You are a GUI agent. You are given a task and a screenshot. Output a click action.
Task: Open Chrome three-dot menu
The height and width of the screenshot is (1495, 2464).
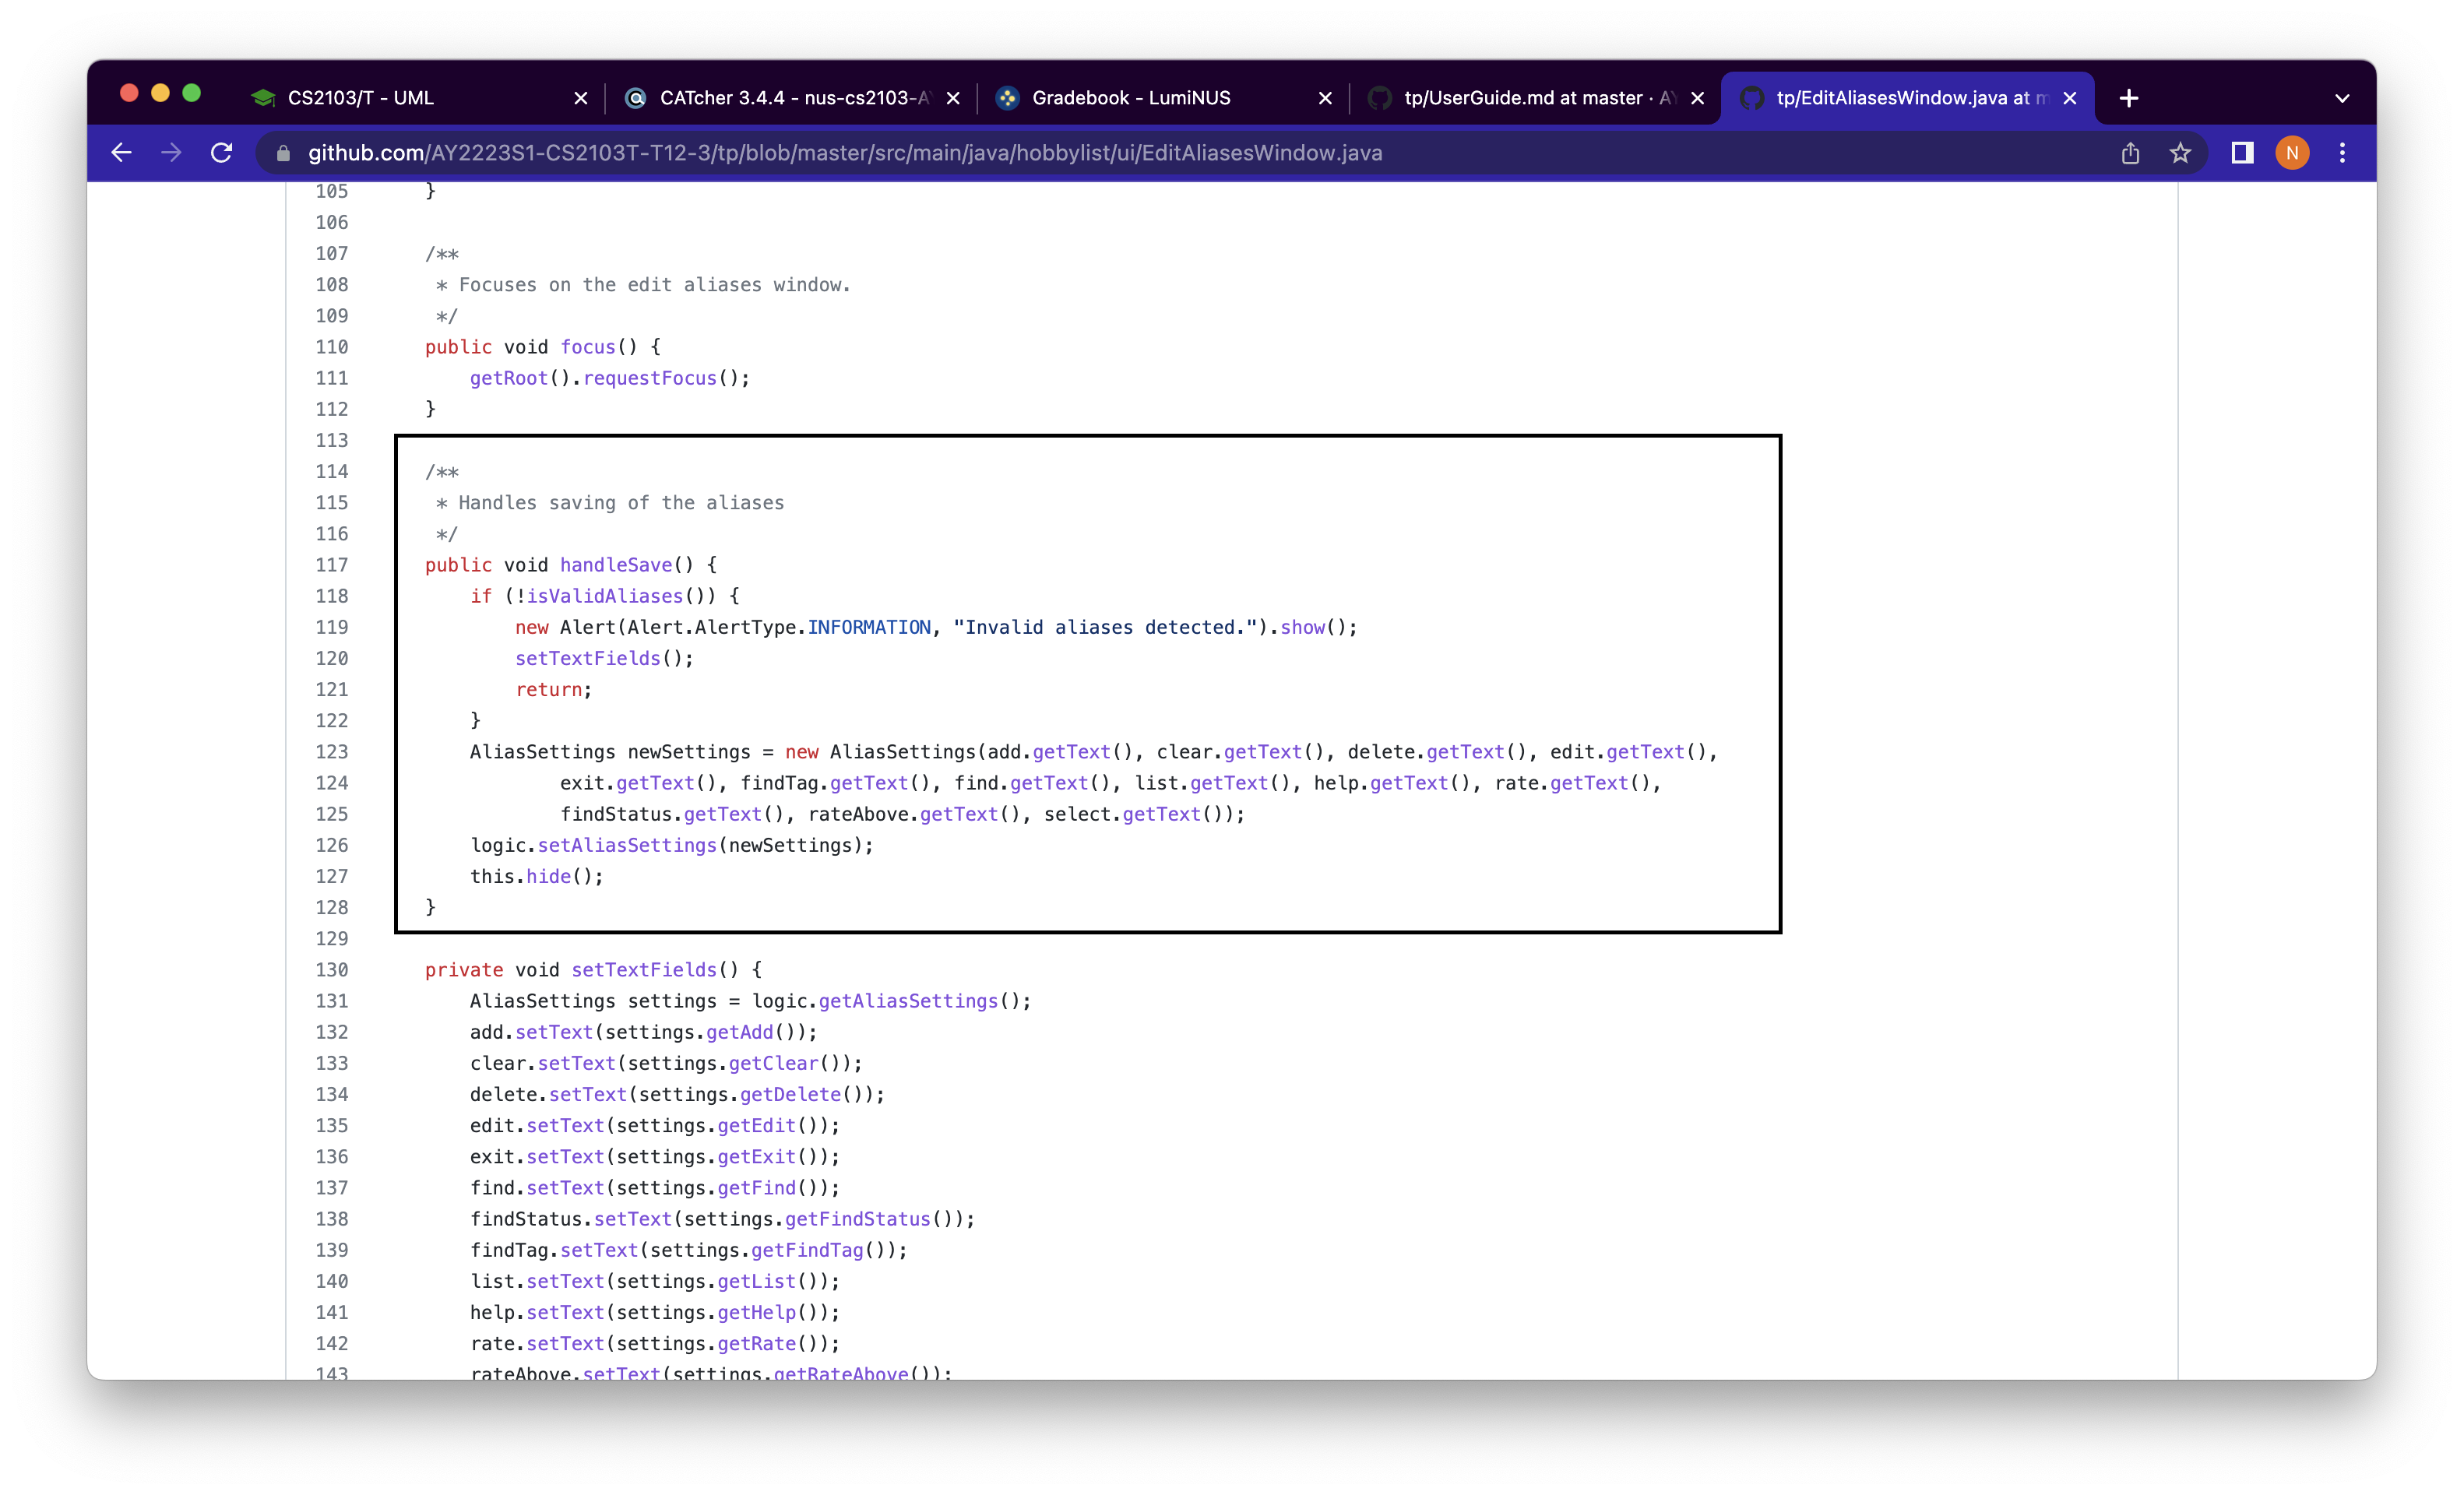pyautogui.click(x=2342, y=153)
